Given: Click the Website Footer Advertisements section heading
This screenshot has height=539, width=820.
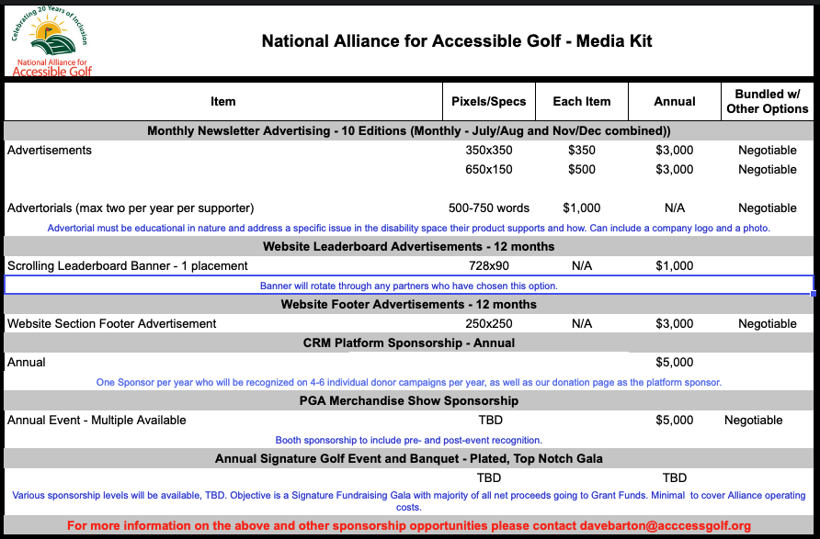Looking at the screenshot, I should (x=409, y=305).
